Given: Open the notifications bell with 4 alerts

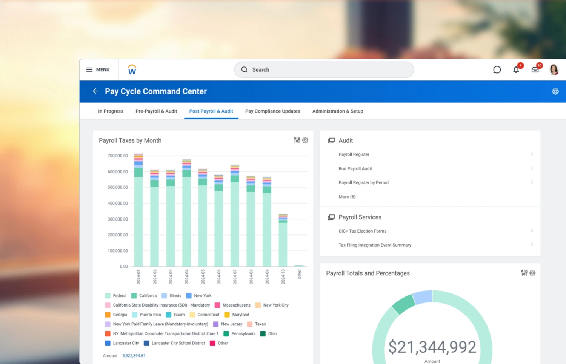Looking at the screenshot, I should pyautogui.click(x=516, y=69).
